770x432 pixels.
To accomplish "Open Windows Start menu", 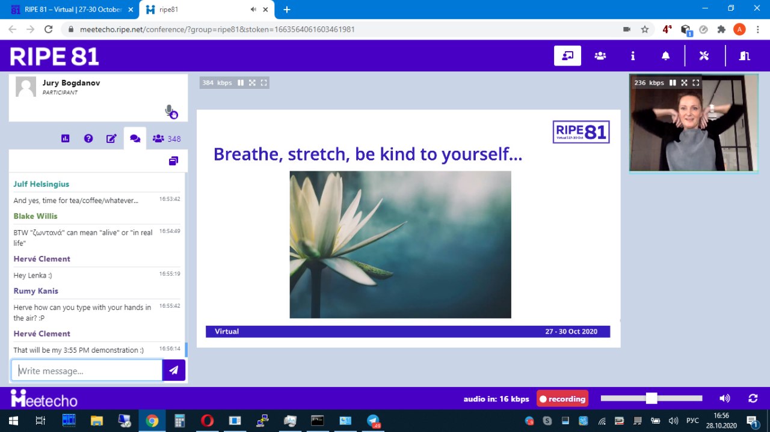I will click(13, 421).
